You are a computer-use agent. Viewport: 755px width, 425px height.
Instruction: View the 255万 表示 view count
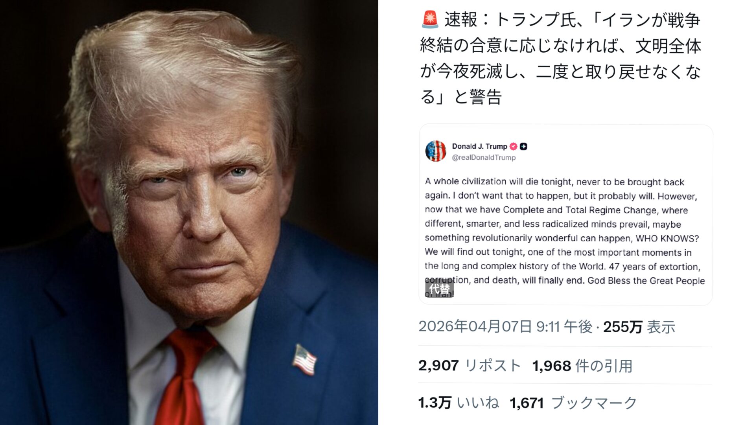(639, 327)
